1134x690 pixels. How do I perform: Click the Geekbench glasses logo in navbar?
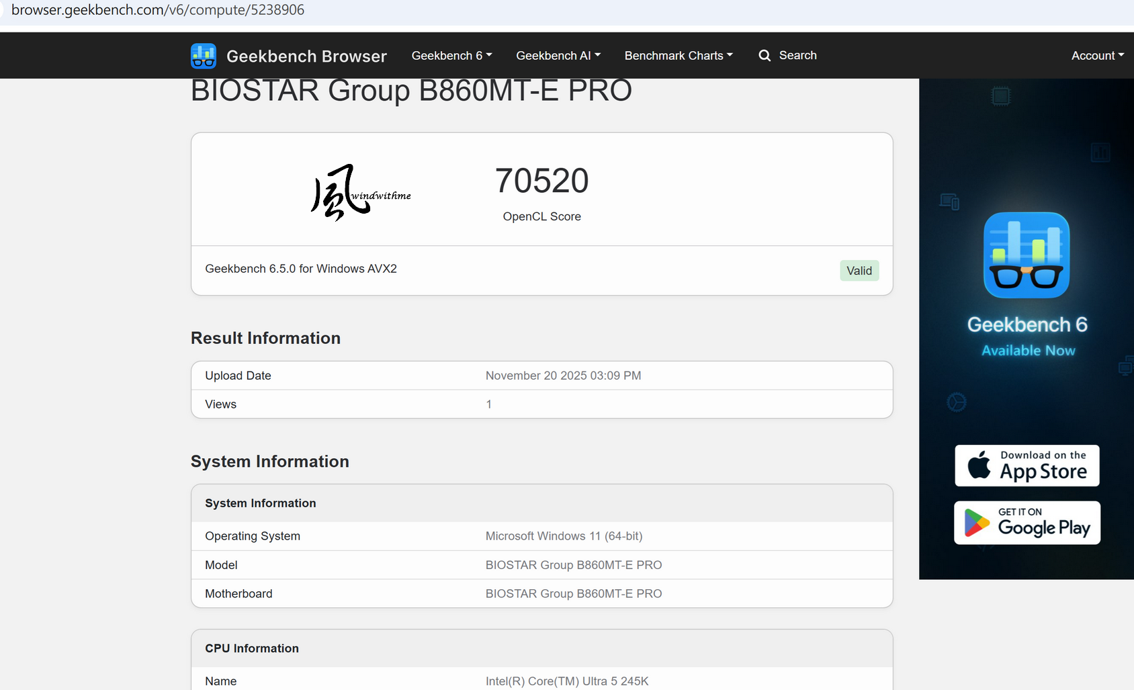point(203,56)
